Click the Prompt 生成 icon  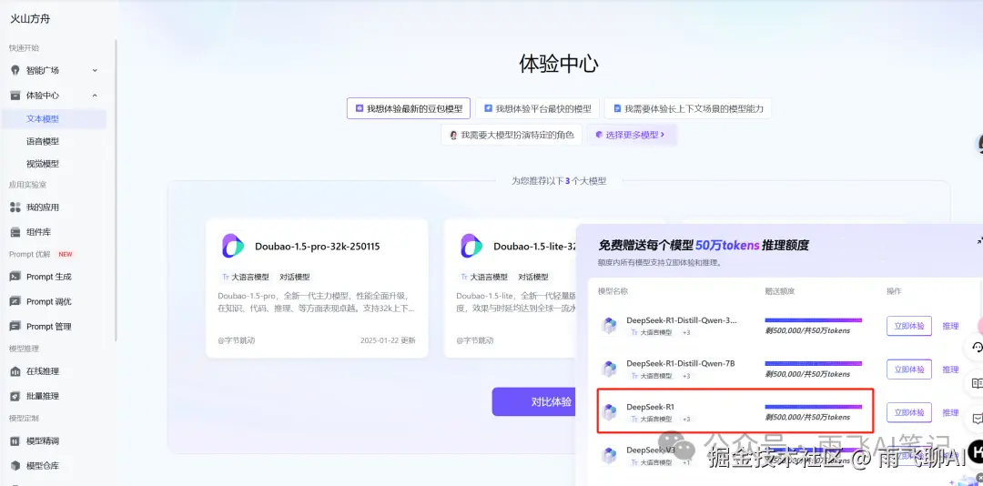tap(15, 277)
